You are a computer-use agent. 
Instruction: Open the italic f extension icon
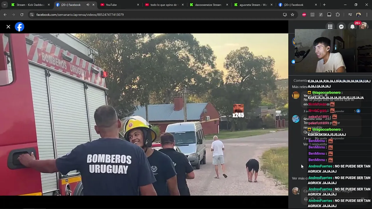tap(321, 15)
